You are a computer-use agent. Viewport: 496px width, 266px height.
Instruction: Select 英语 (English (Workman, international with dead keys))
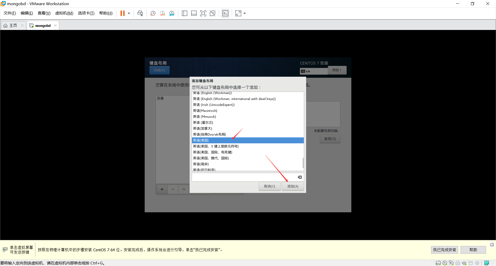tap(248, 99)
